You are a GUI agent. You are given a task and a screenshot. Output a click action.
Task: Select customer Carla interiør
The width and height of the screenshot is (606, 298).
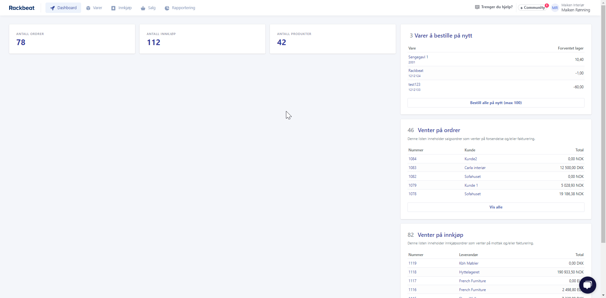(475, 167)
